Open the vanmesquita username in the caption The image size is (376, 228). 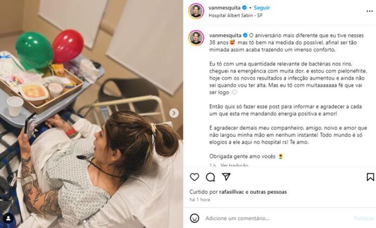point(225,35)
